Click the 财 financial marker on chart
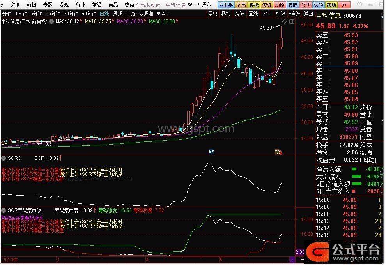The image size is (386, 265). pos(211,152)
